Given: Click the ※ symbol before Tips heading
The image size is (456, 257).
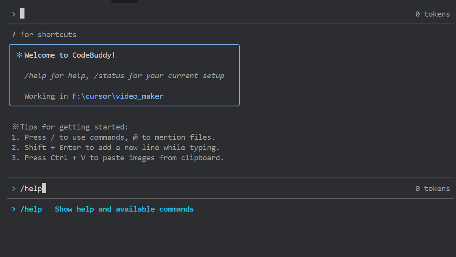Looking at the screenshot, I should [x=15, y=127].
